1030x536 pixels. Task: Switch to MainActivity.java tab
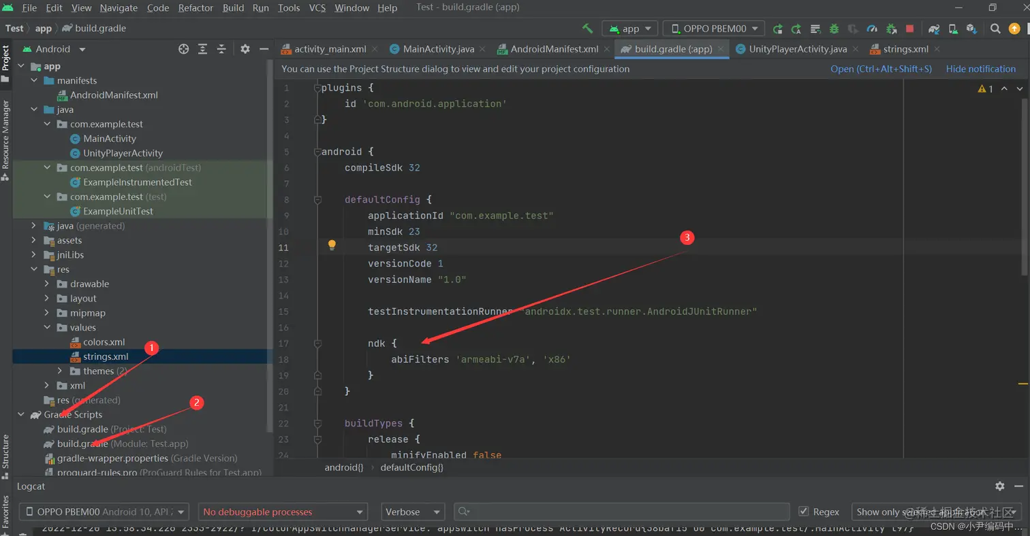pos(439,49)
